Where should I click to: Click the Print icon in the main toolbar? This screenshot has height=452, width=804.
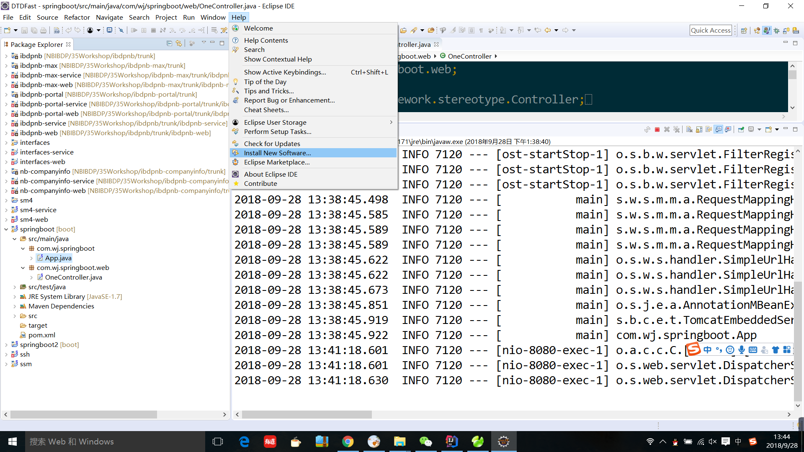point(43,30)
